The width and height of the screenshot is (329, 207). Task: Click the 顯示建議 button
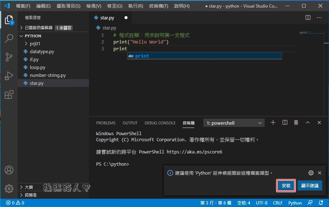click(310, 186)
